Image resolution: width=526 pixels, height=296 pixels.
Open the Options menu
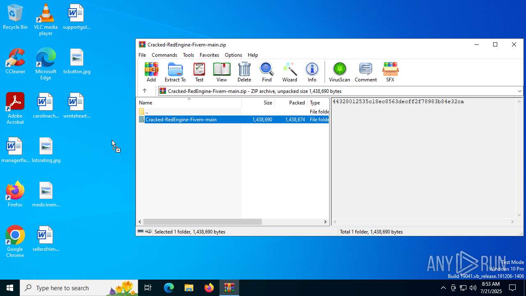click(x=233, y=55)
